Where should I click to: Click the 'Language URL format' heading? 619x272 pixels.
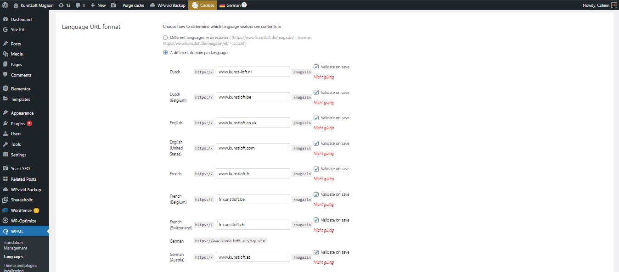(91, 27)
